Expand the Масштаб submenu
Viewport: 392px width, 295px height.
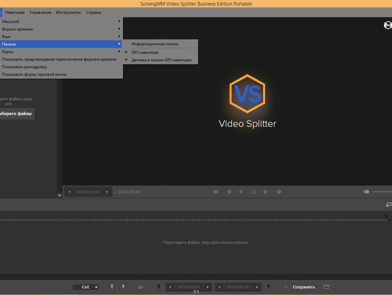click(x=61, y=21)
